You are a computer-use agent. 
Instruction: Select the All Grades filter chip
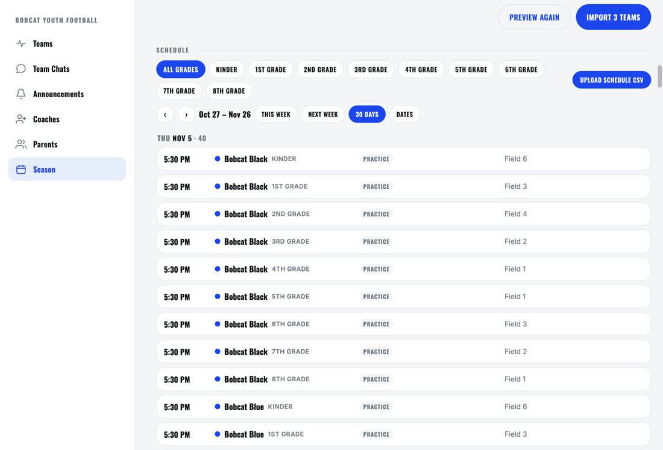[181, 69]
